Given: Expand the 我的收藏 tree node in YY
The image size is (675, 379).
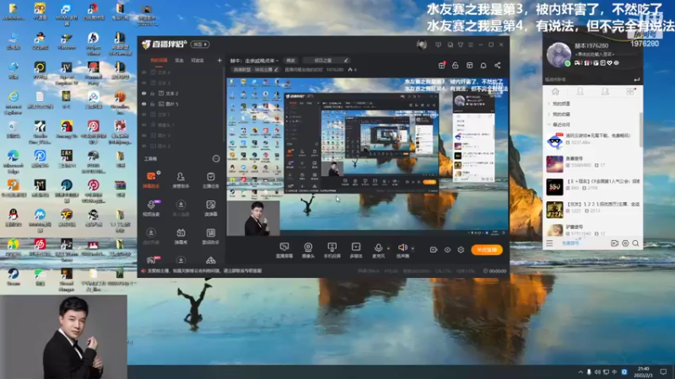Looking at the screenshot, I should 549,114.
